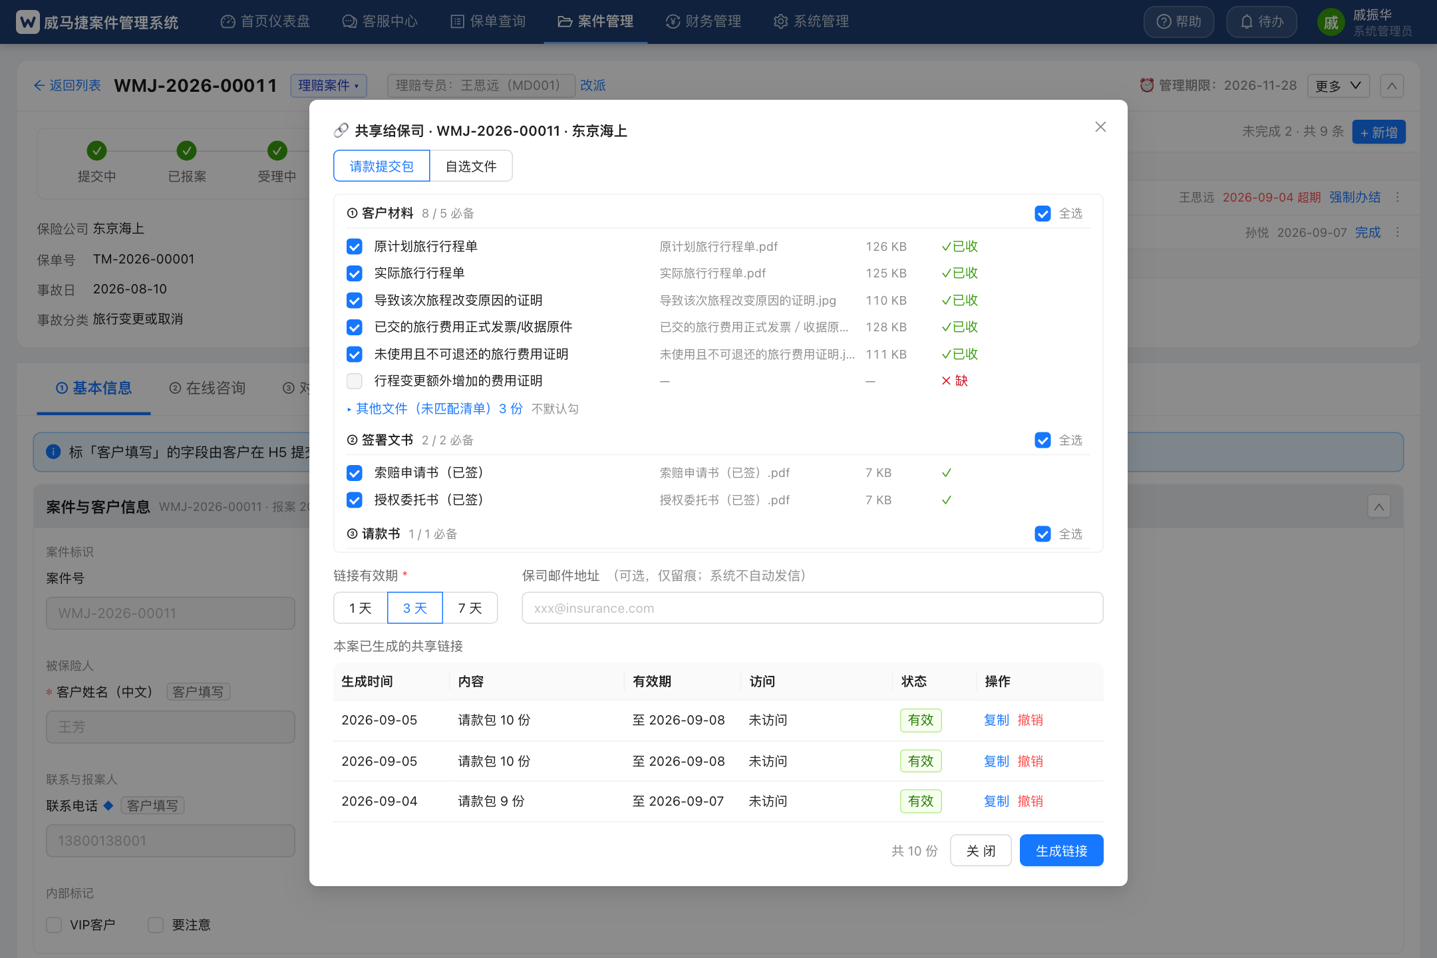Viewport: 1437px width, 958px height.
Task: Click the ＋新增 button
Action: [x=1378, y=132]
